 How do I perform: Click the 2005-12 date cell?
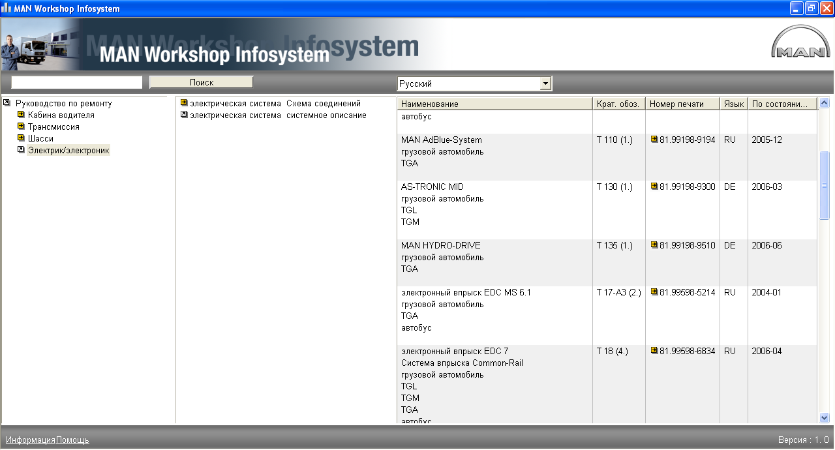coord(767,140)
